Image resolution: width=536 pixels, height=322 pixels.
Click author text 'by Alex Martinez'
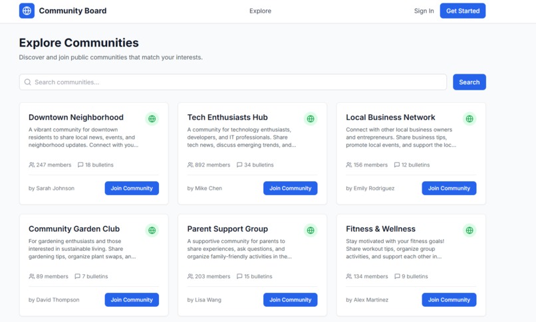pyautogui.click(x=367, y=300)
